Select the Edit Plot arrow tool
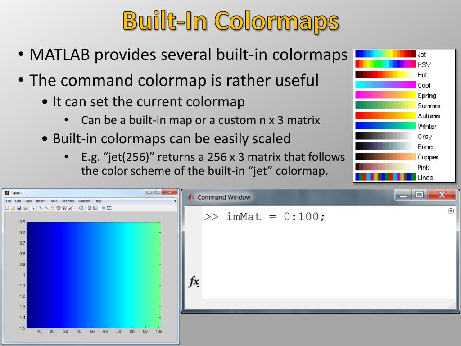 pos(33,208)
